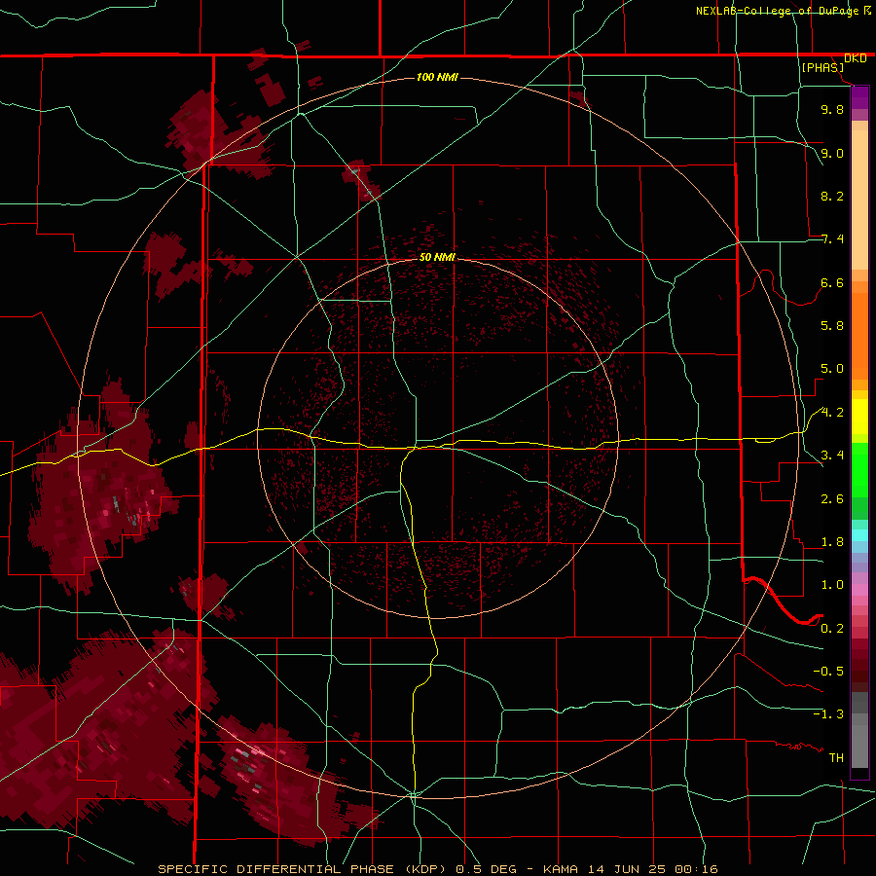Click the [PHAS] legend heading
Image resolution: width=876 pixels, height=876 pixels.
(822, 67)
